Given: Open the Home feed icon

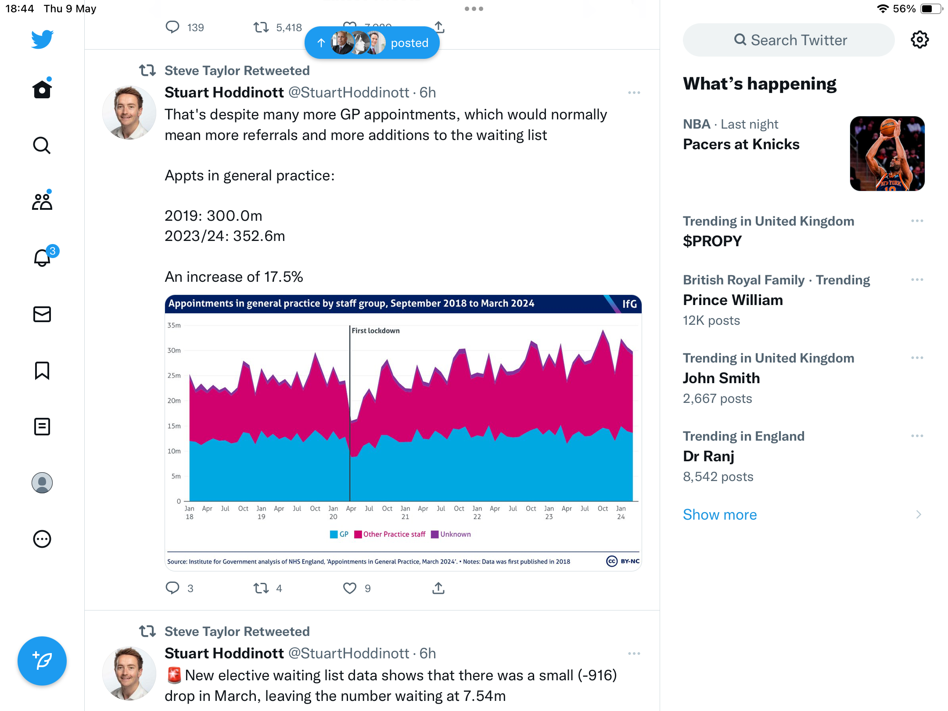Looking at the screenshot, I should 42,89.
